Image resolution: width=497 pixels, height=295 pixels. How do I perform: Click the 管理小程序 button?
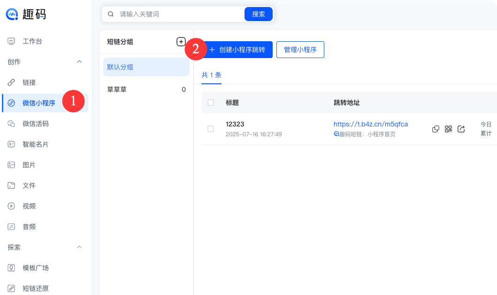(x=300, y=50)
